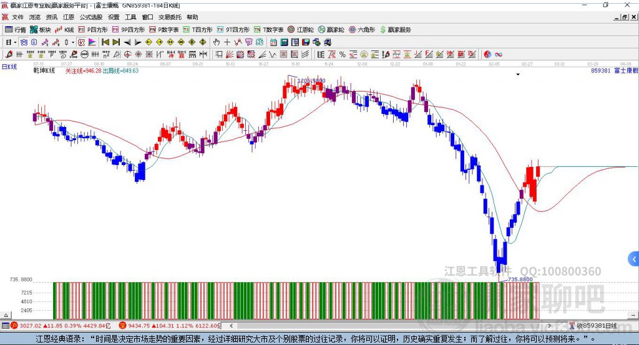
Task: Open the 9P四方形 tool
Action: point(129,30)
